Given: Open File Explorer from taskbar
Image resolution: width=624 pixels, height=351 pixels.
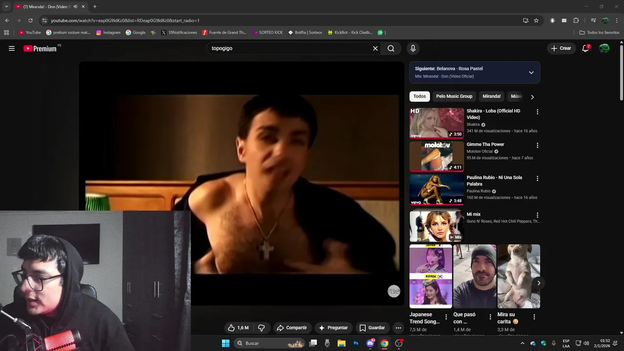Looking at the screenshot, I should [342, 343].
